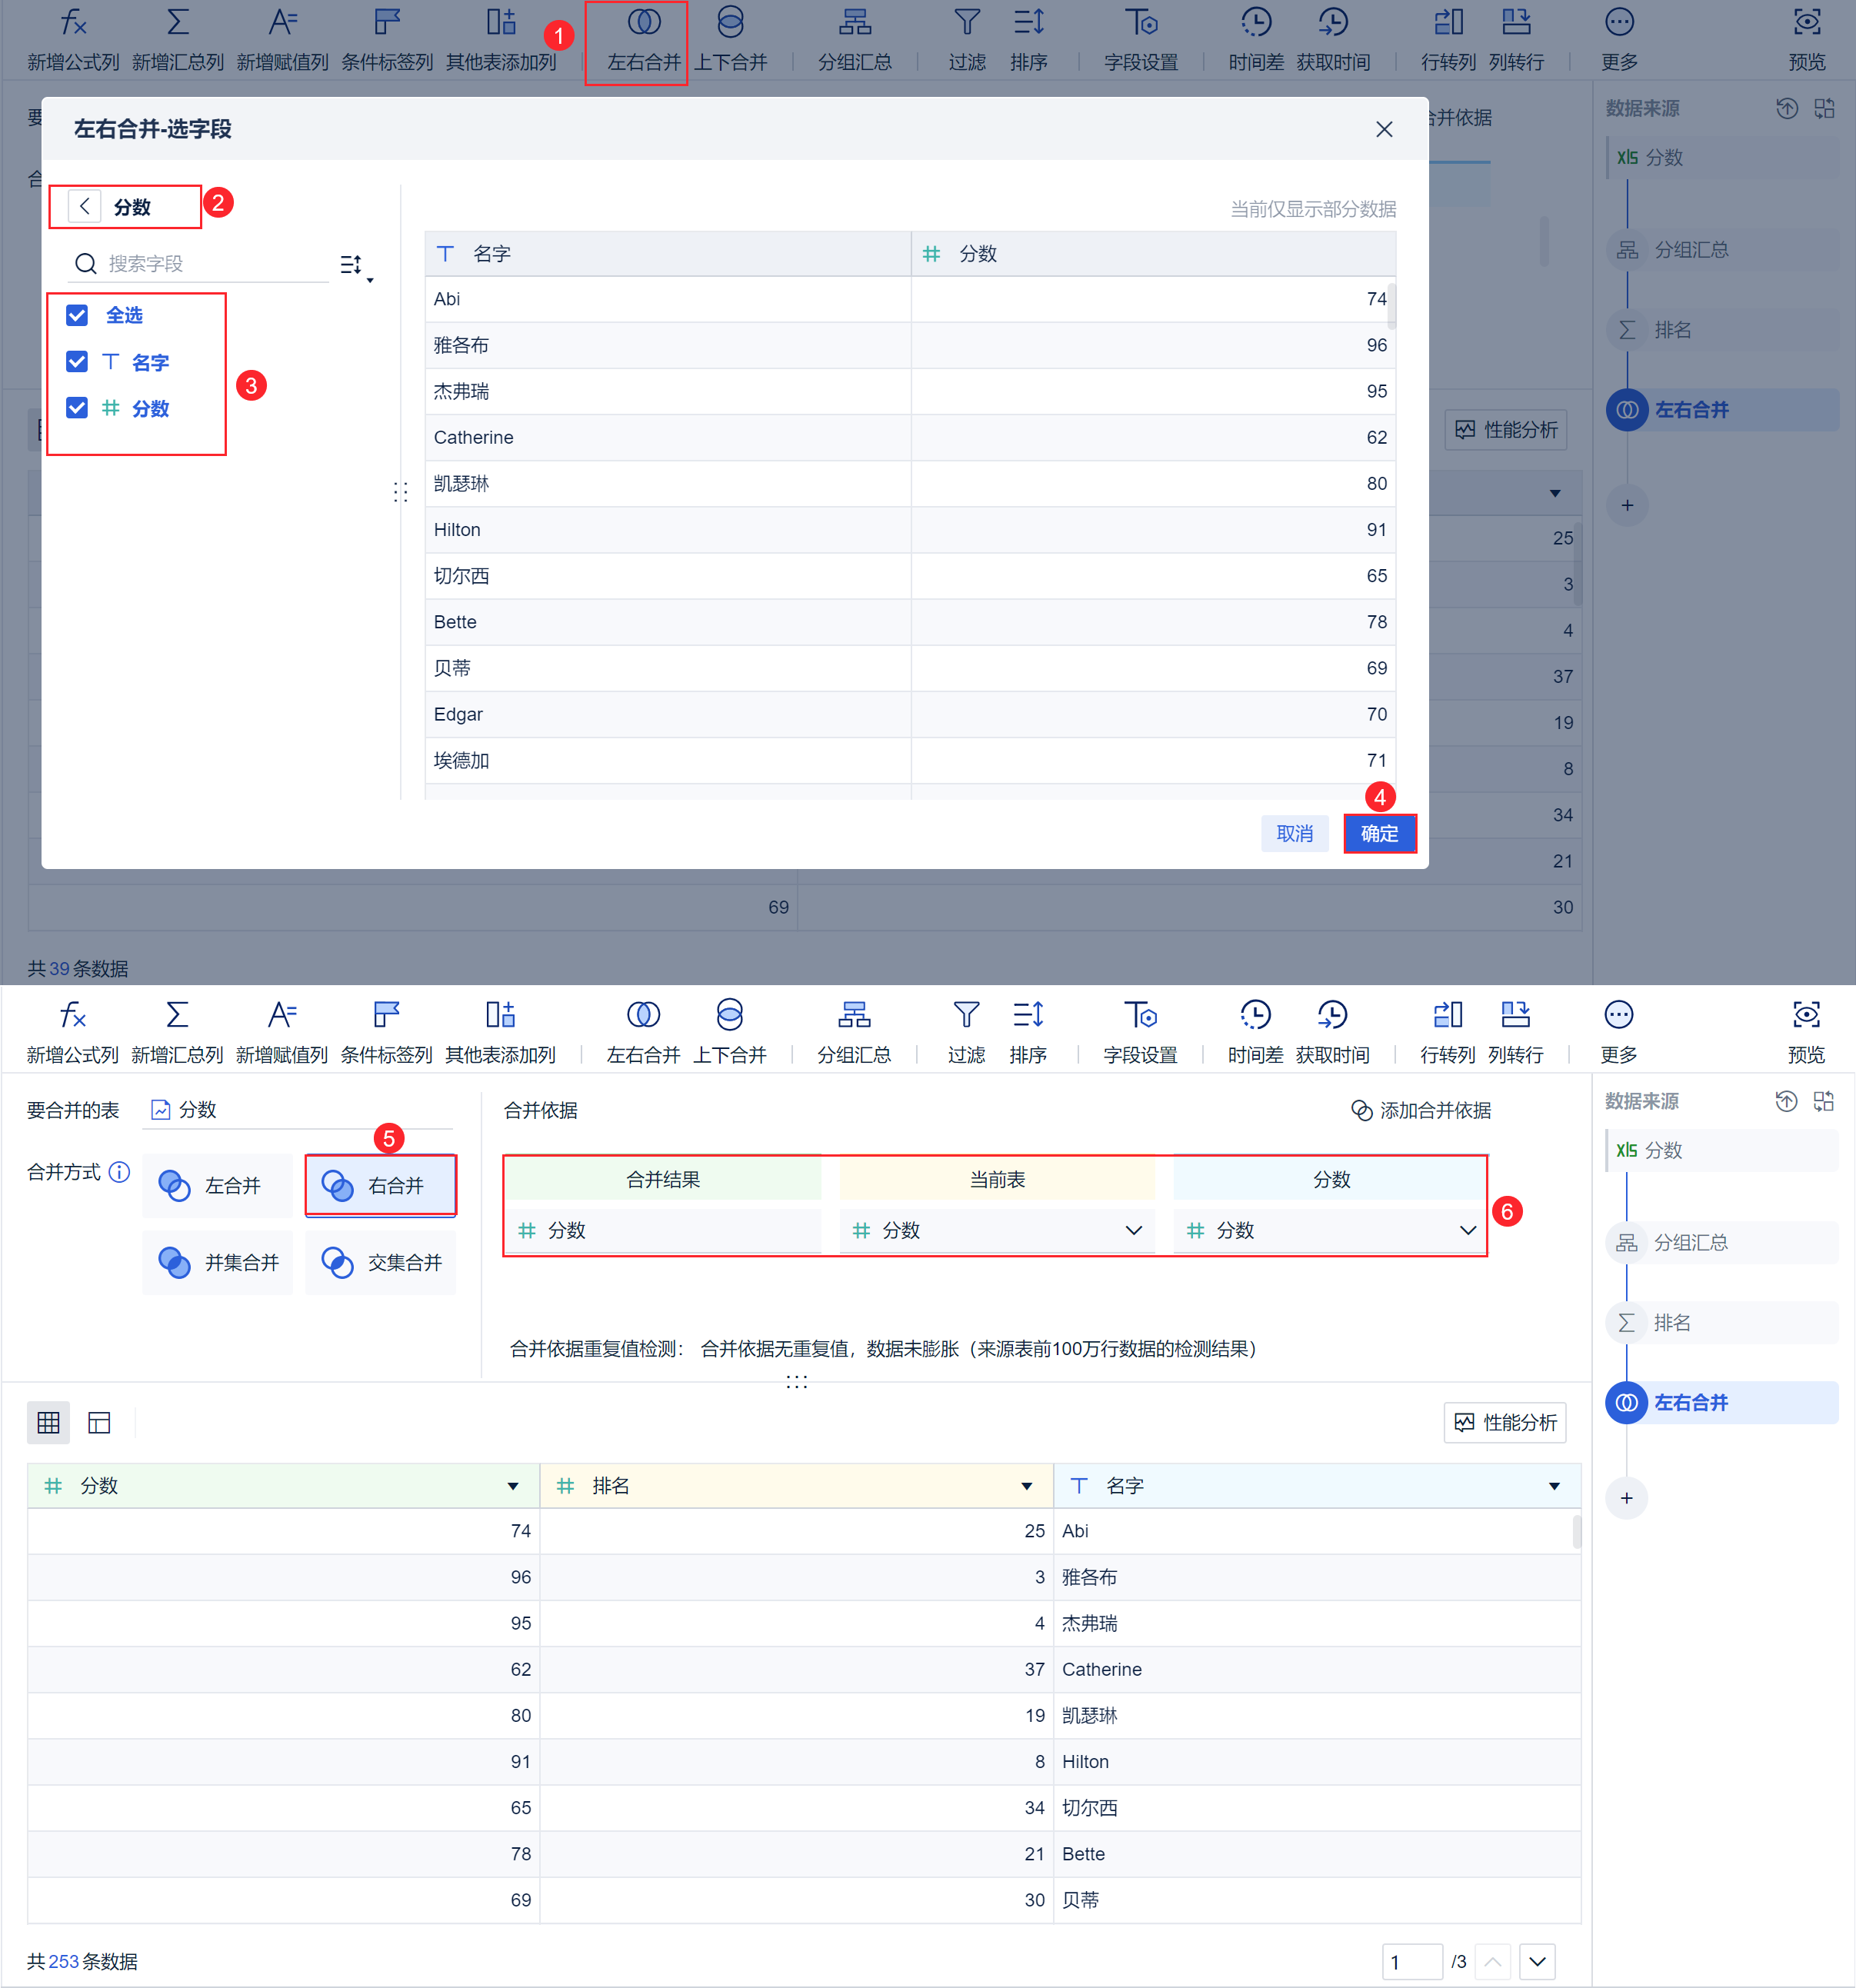
Task: Uncheck the 分数 field checkbox
Action: click(x=77, y=408)
